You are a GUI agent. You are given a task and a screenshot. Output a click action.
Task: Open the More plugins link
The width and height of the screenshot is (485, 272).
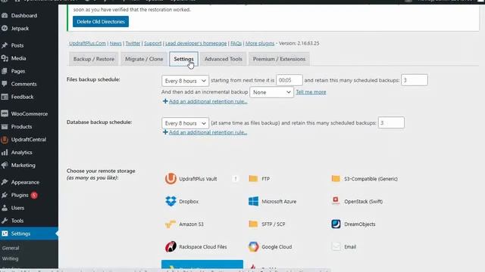260,44
